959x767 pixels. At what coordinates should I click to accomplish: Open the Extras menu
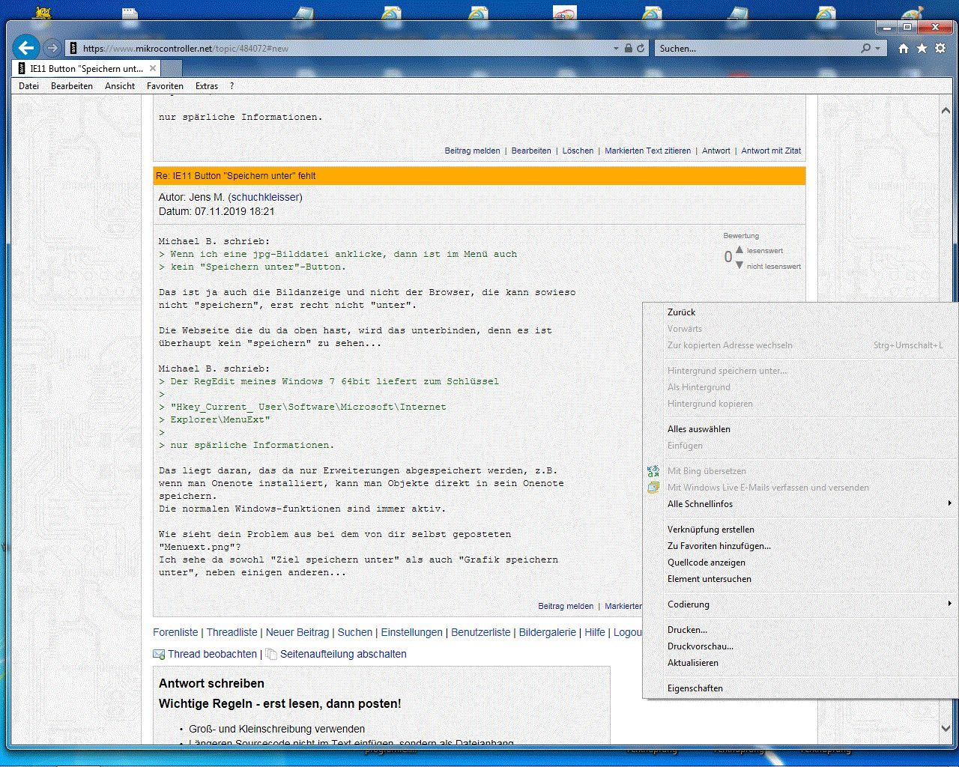[x=207, y=86]
